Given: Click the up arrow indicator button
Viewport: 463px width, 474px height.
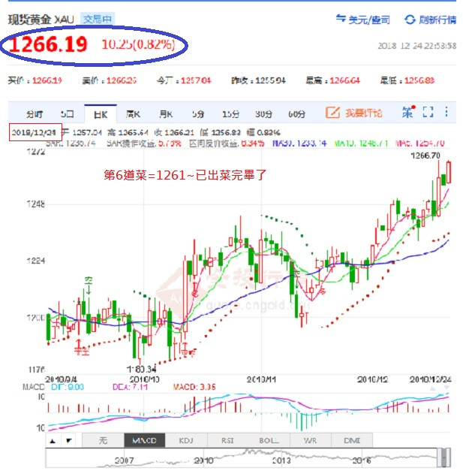Looking at the screenshot, I should [53, 441].
